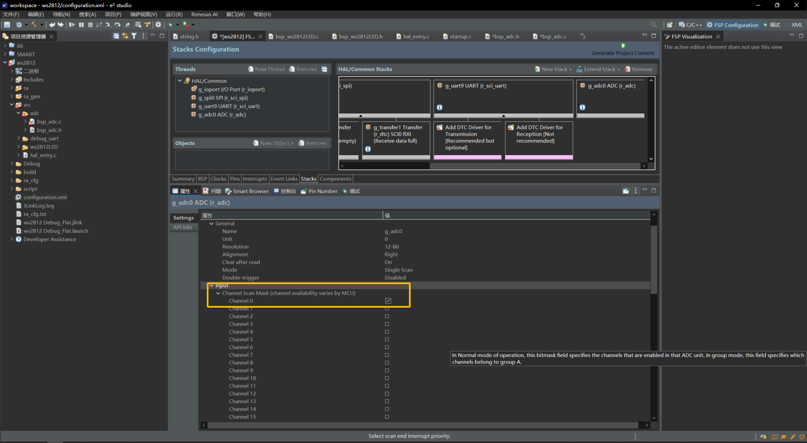807x443 pixels.
Task: Open the Renesas AI menu
Action: [x=204, y=14]
